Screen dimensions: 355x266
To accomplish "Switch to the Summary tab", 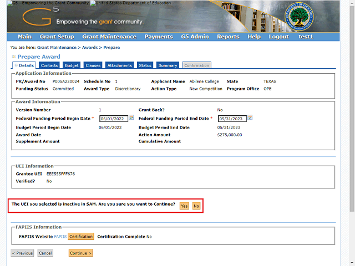I will 168,65.
